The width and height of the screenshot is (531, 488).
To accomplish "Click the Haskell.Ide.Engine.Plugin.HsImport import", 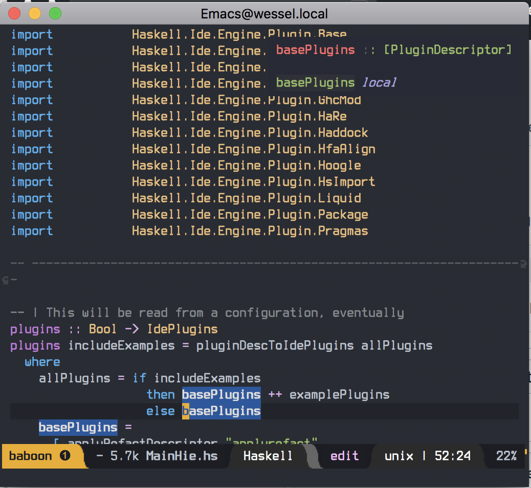I will [254, 182].
